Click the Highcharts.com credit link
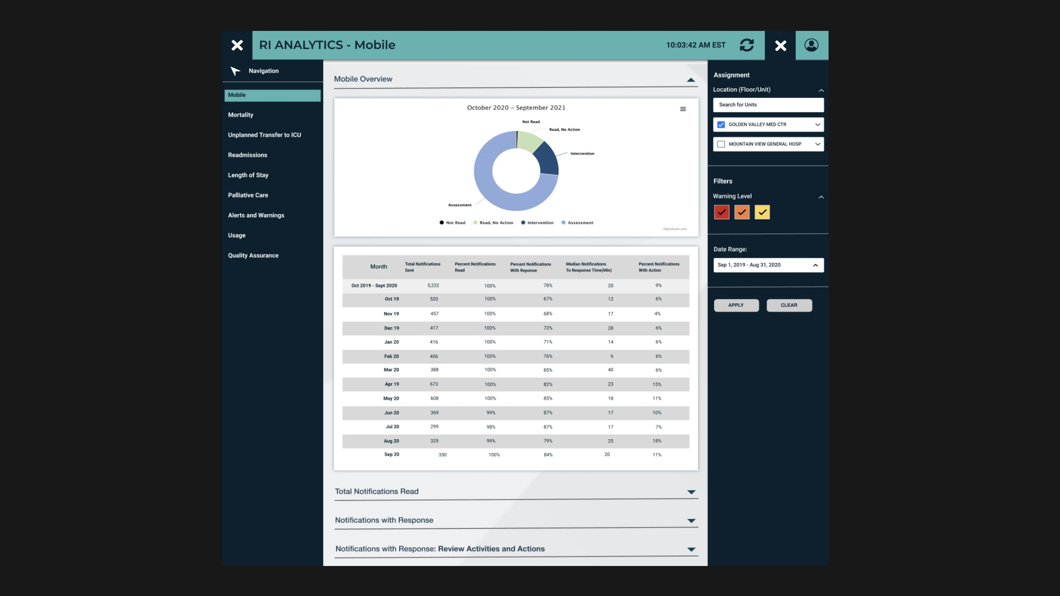 click(x=675, y=229)
